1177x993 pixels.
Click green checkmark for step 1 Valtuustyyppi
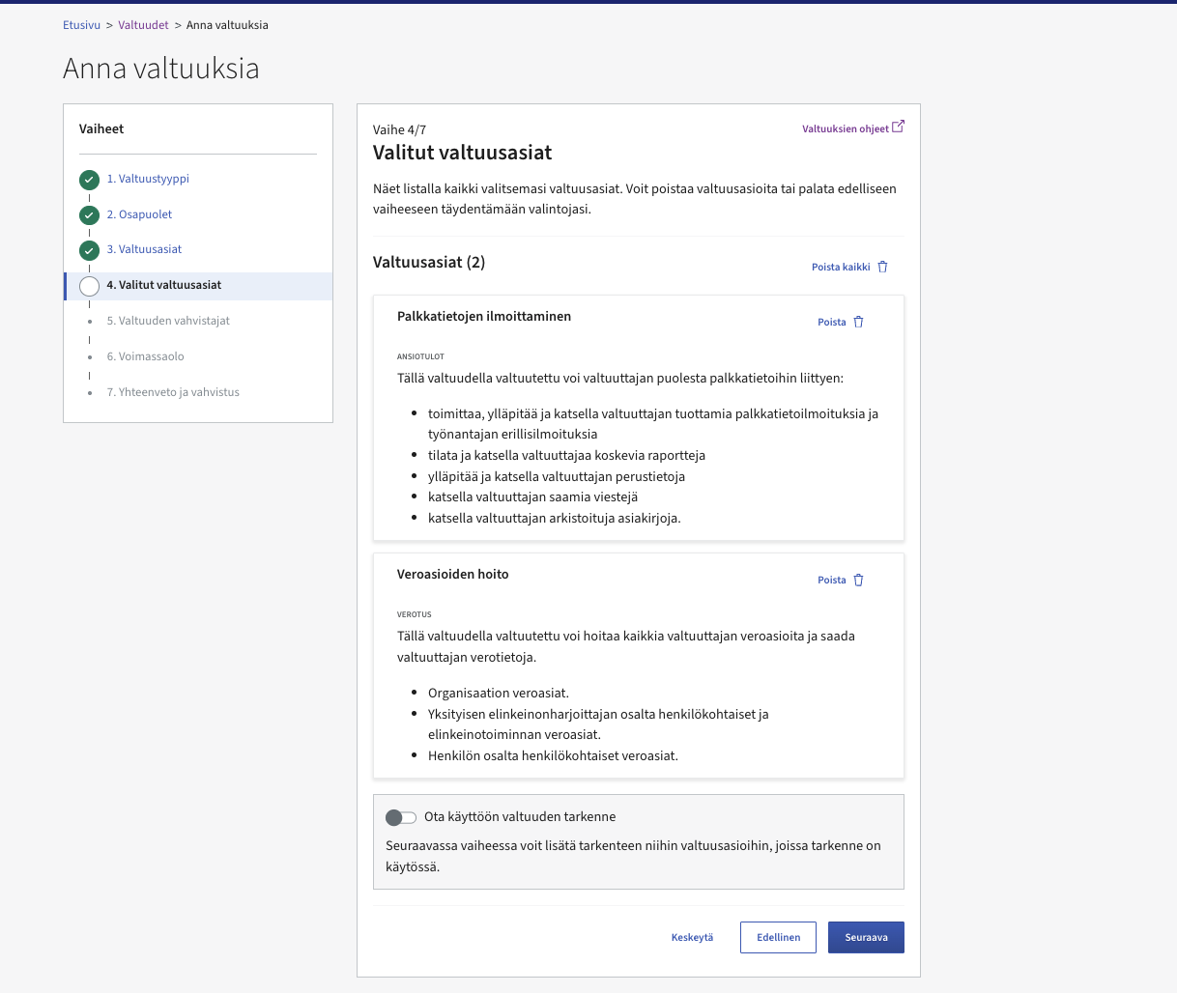(x=89, y=180)
